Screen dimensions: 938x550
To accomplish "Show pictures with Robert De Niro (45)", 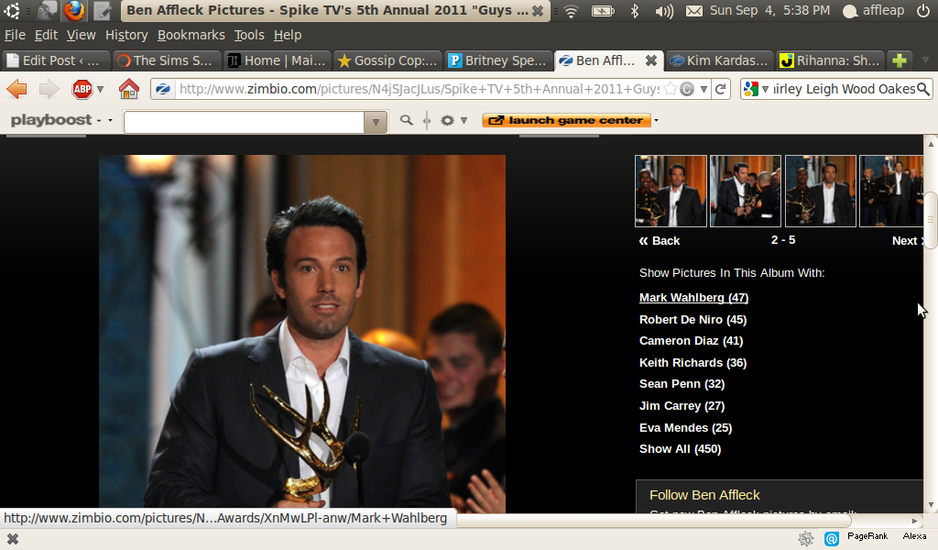I will point(693,320).
